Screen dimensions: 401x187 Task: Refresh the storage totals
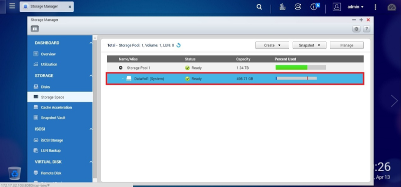[x=178, y=45]
